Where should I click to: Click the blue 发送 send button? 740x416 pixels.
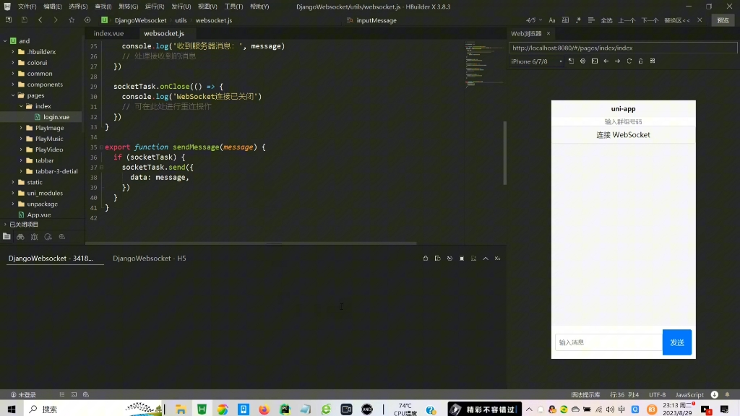(x=676, y=342)
